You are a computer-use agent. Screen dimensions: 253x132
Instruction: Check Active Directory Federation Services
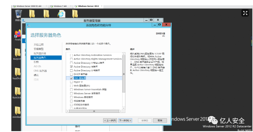71,55
